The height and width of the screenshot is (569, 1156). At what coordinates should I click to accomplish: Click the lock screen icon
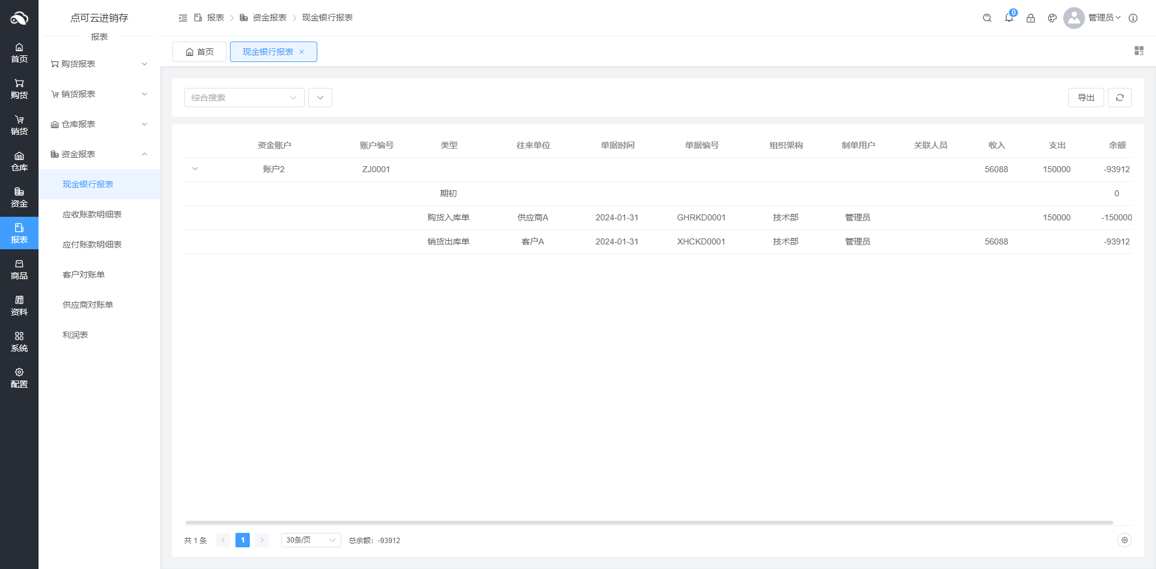coord(1031,18)
